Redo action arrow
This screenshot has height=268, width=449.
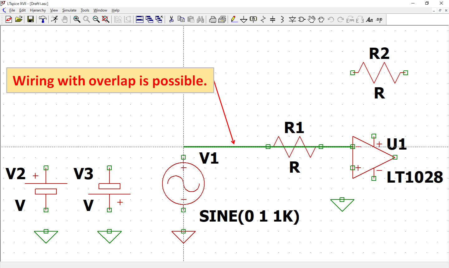[x=340, y=19]
